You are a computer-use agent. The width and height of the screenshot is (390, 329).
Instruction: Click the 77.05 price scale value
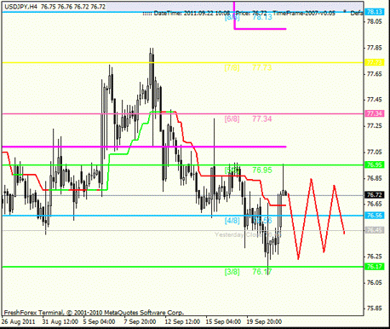375,152
